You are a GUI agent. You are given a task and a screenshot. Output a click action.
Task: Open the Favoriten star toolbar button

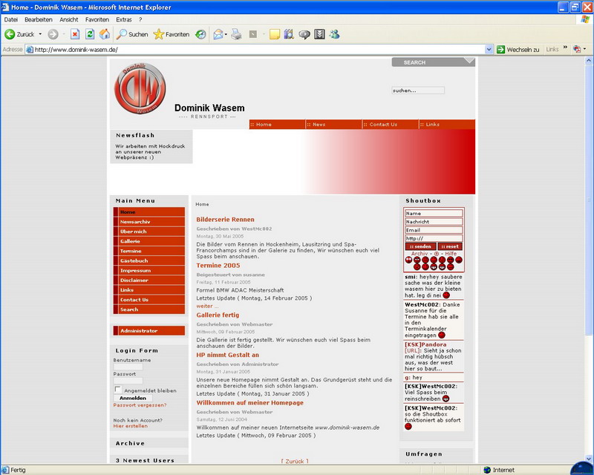[171, 34]
